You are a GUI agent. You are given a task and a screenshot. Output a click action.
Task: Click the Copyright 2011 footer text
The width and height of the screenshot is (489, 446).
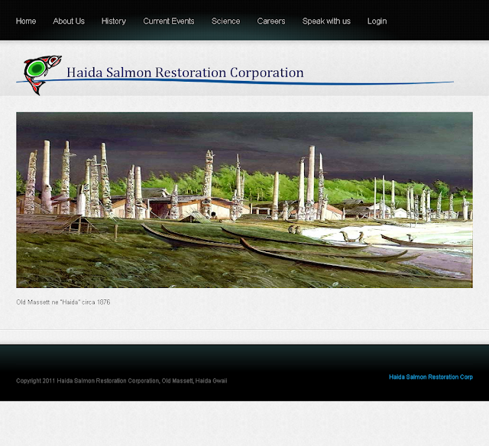pyautogui.click(x=121, y=380)
